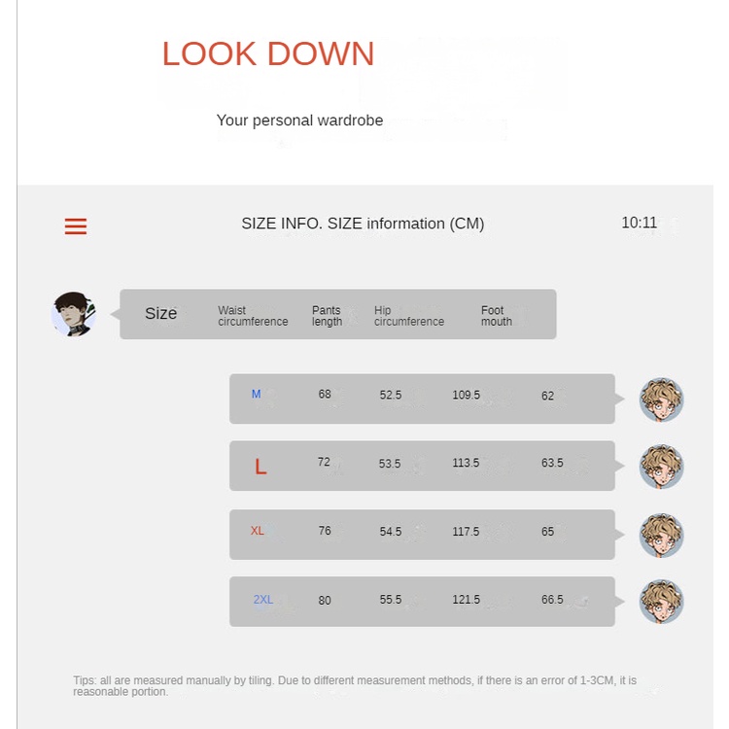
Task: Select the blue M size label
Action: 257,395
